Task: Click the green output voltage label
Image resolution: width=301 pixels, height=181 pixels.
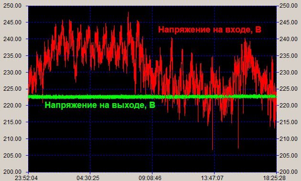Action: coord(100,105)
